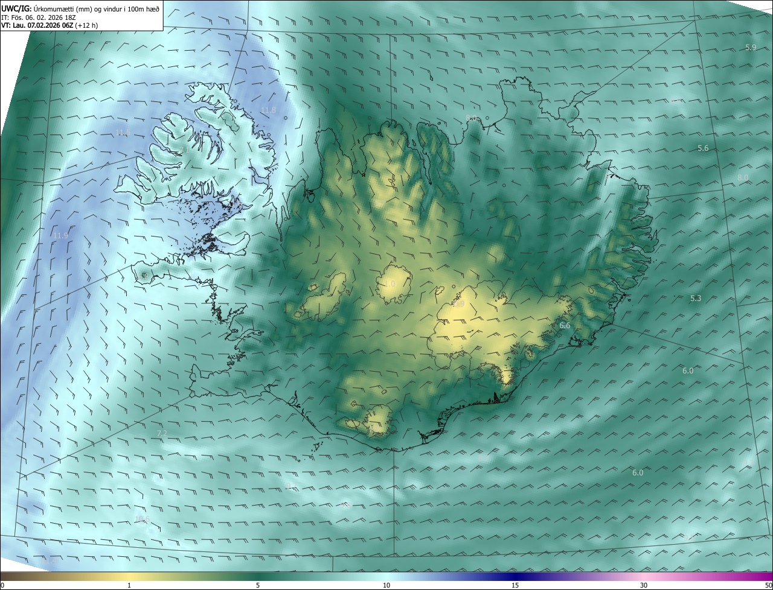Click the title 'UWC/IG: Úrkomumætti (mm) og vindur'
The height and width of the screenshot is (590, 773).
80,8
